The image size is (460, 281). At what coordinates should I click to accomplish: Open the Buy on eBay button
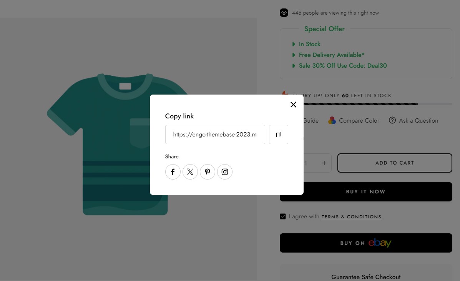(366, 243)
